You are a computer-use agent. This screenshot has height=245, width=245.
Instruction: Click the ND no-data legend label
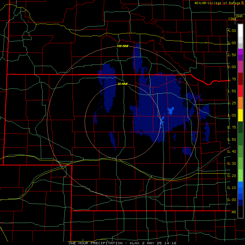[234, 212]
